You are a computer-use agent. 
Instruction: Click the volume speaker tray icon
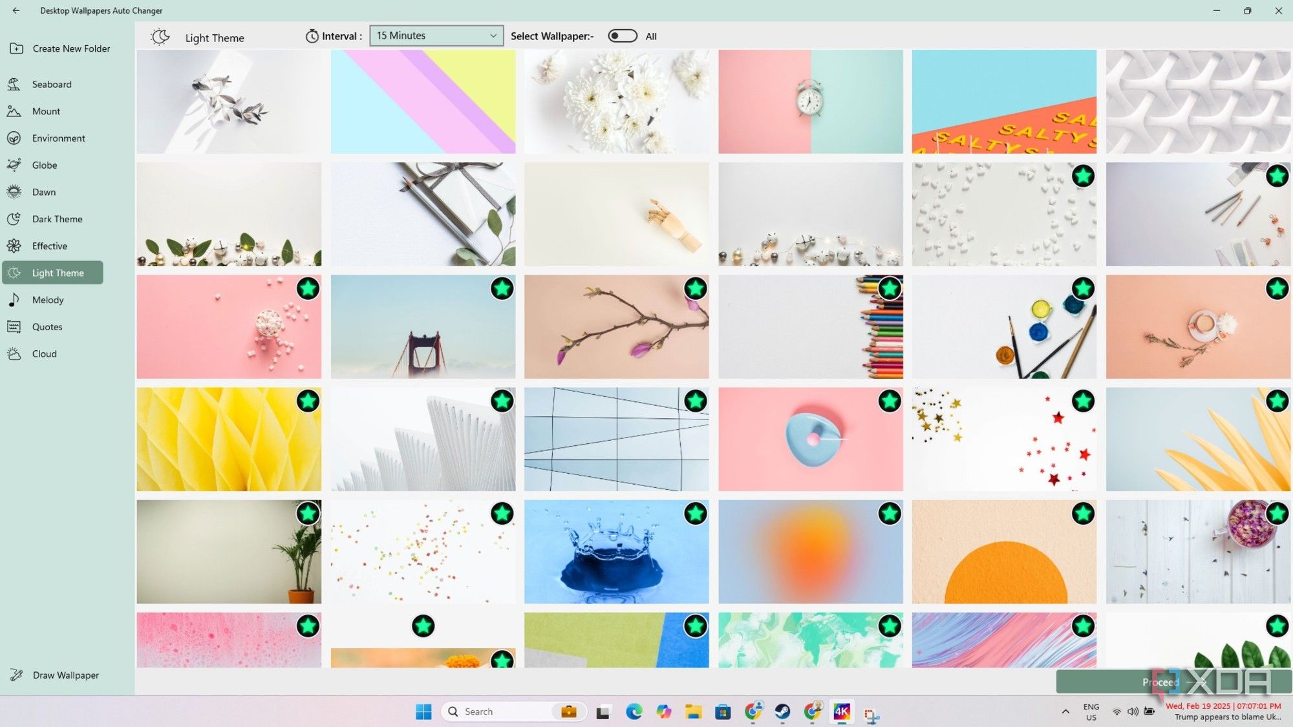pos(1133,711)
